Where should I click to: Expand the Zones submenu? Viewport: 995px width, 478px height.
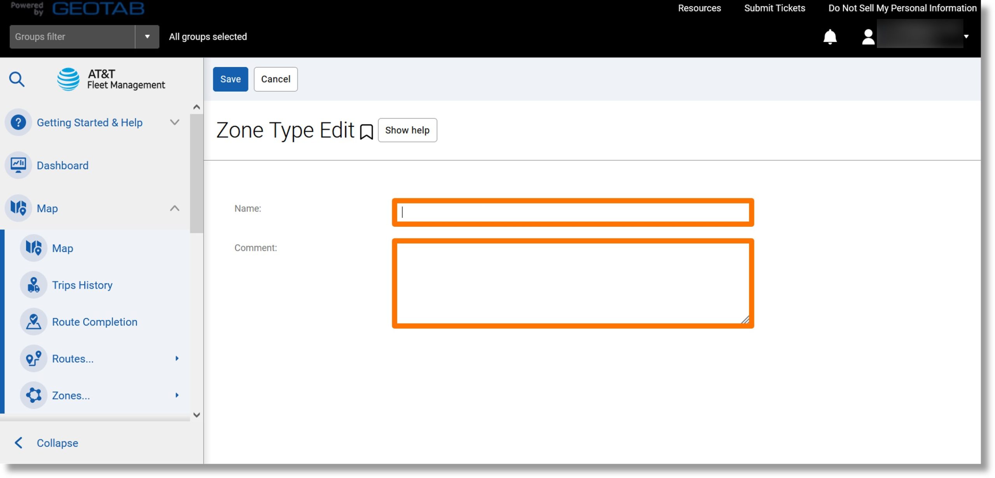(176, 394)
